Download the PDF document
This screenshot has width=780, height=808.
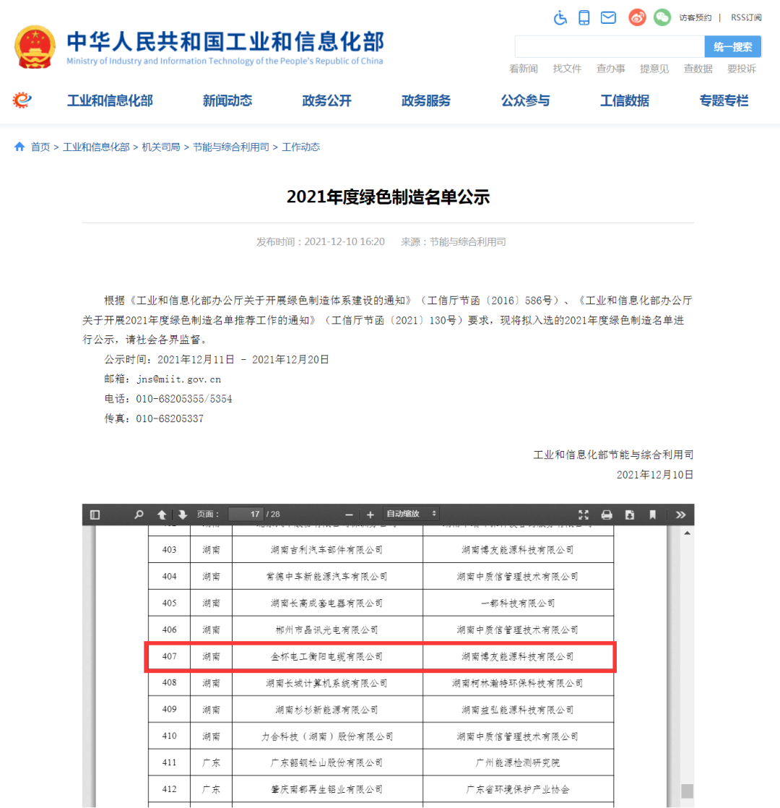630,515
